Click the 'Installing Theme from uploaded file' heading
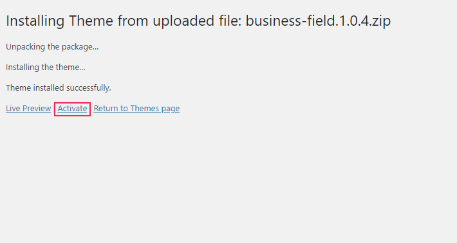The image size is (457, 243). tap(198, 21)
